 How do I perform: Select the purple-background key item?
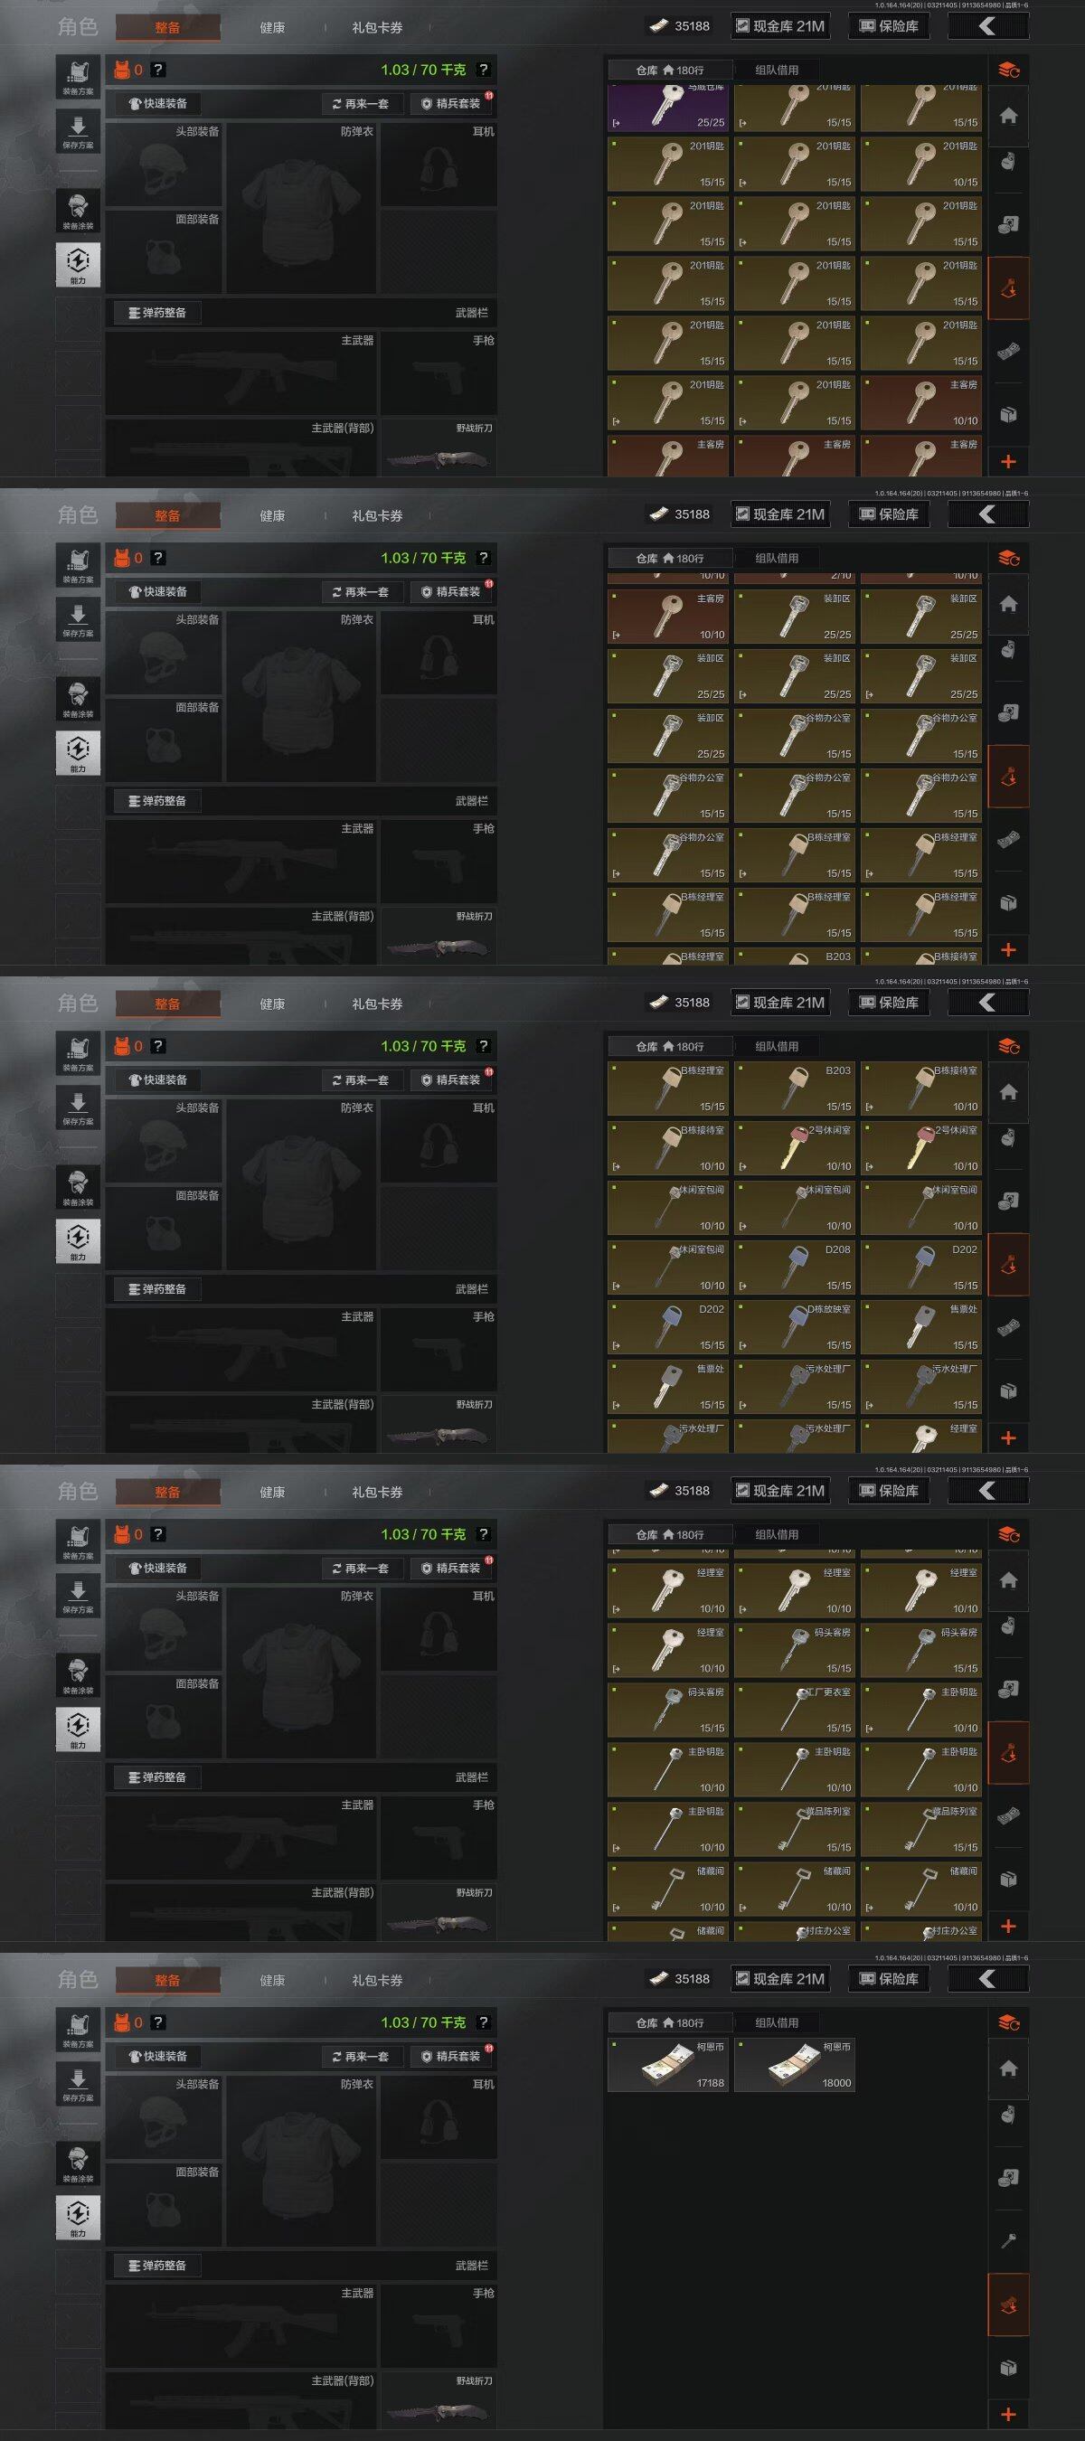pos(668,108)
